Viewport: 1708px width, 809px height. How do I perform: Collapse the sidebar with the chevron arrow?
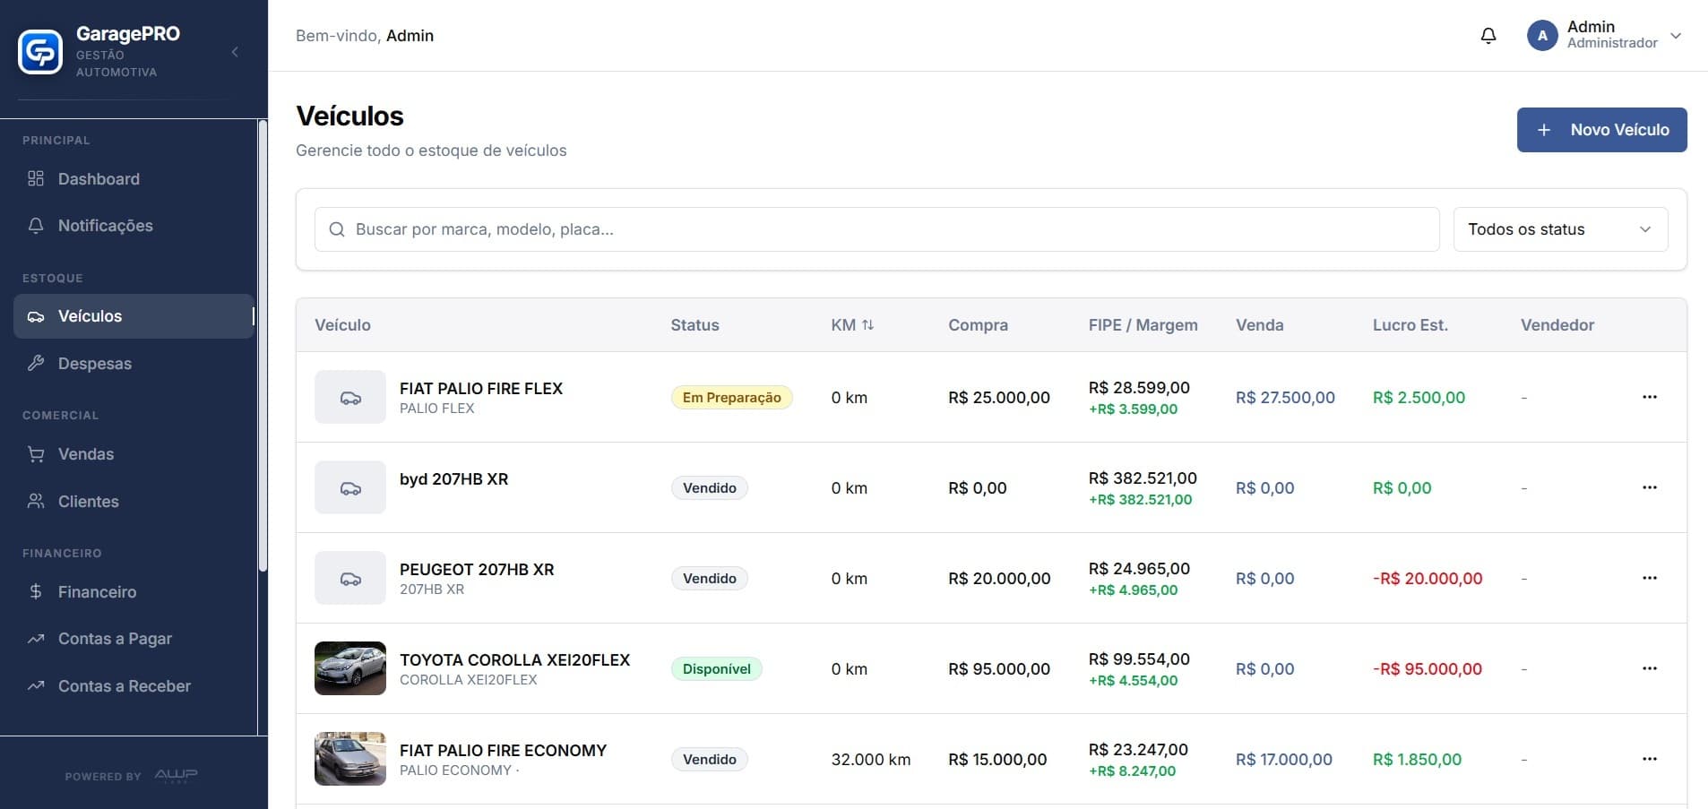tap(235, 52)
